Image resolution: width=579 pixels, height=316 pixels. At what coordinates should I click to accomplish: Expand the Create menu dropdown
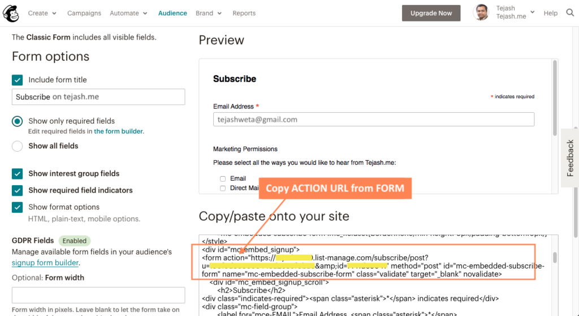(42, 13)
